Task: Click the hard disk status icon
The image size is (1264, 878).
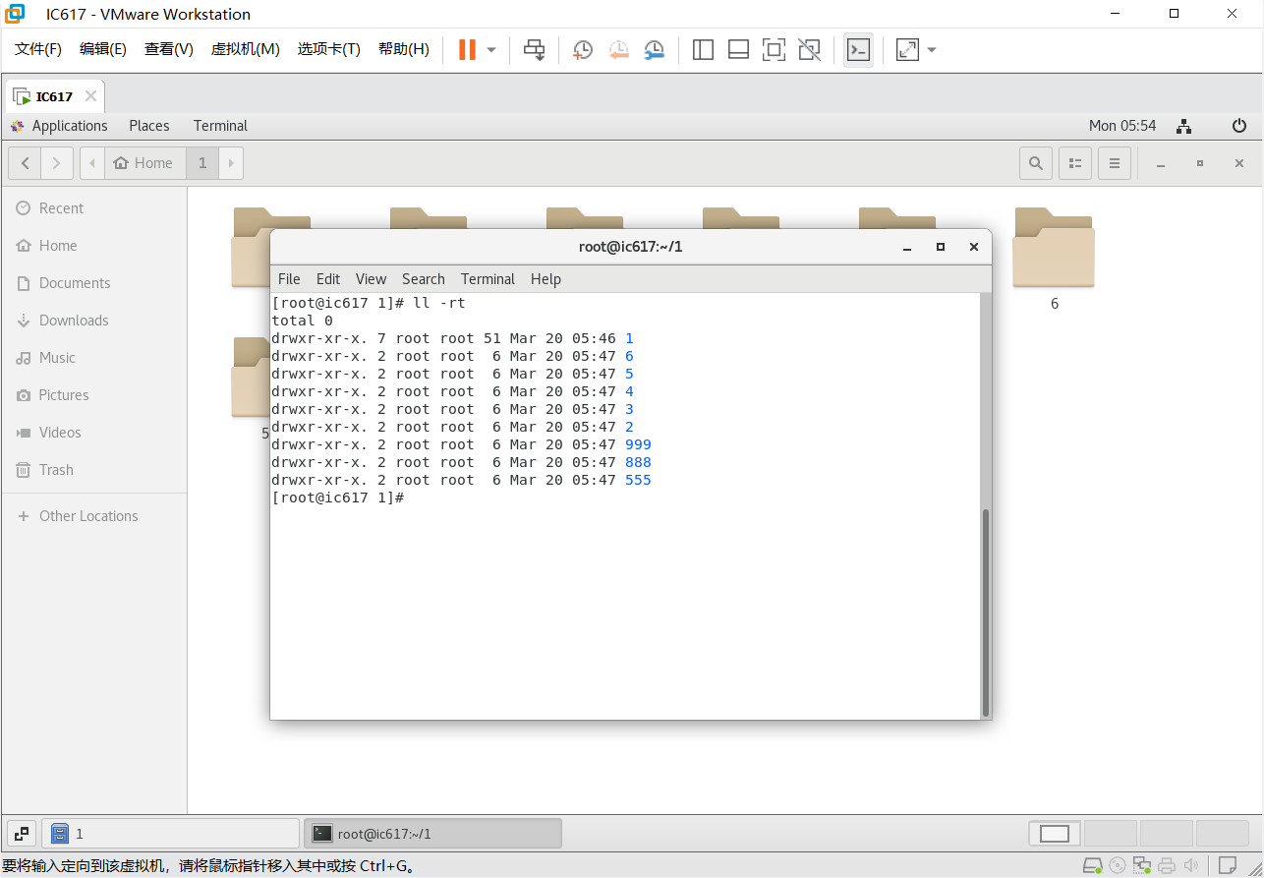Action: (x=1092, y=866)
